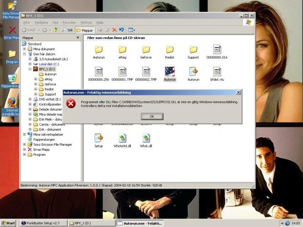
Task: Click the Autorun flag application icon
Action: [169, 71]
